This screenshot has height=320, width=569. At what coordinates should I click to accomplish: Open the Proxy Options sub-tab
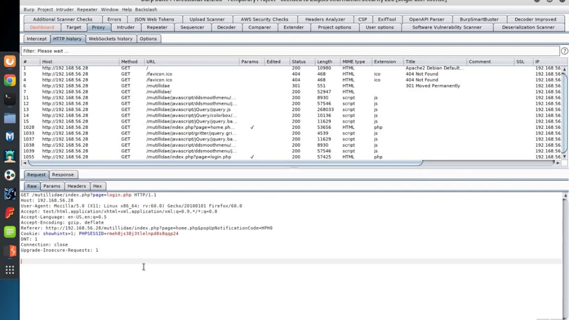[148, 39]
